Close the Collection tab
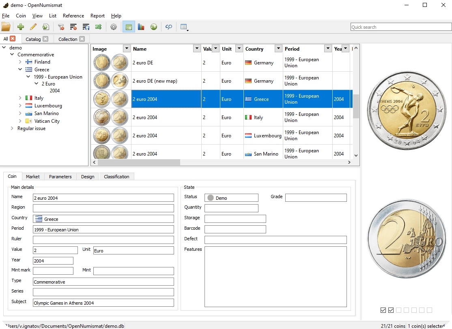This screenshot has width=452, height=329. (x=82, y=39)
